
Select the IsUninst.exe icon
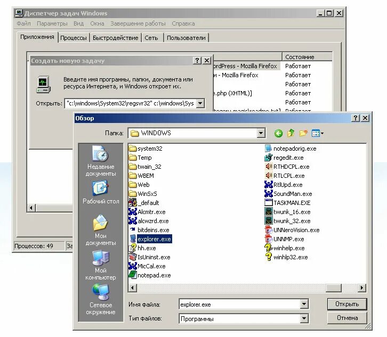133,257
